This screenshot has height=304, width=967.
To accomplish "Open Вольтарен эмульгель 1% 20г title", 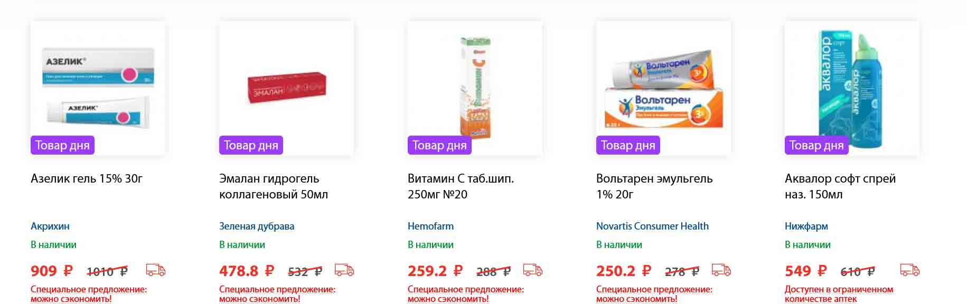I will pyautogui.click(x=654, y=186).
